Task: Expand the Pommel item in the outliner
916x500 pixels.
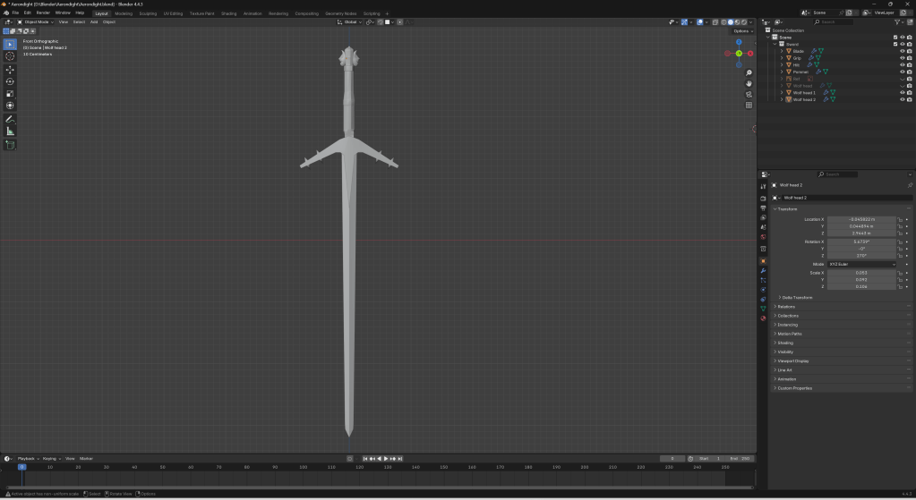Action: pyautogui.click(x=782, y=72)
